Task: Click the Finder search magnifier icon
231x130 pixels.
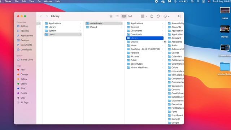Action: (x=179, y=16)
